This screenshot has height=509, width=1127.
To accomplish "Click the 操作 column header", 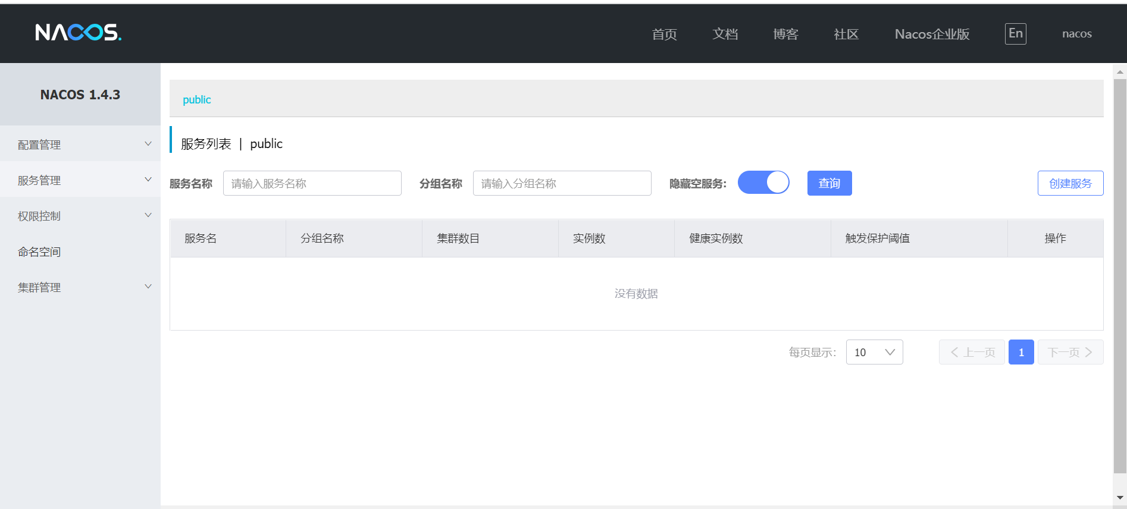I will [1055, 238].
